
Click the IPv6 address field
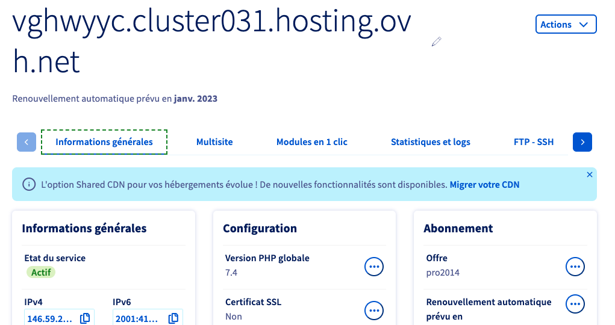click(148, 318)
